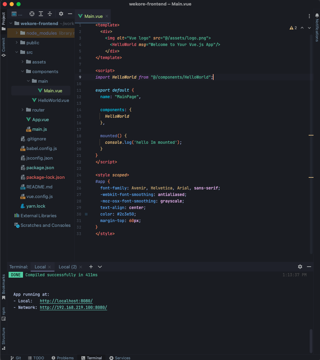Open the http://localhost:8080/ link
320x360 pixels.
coord(66,301)
